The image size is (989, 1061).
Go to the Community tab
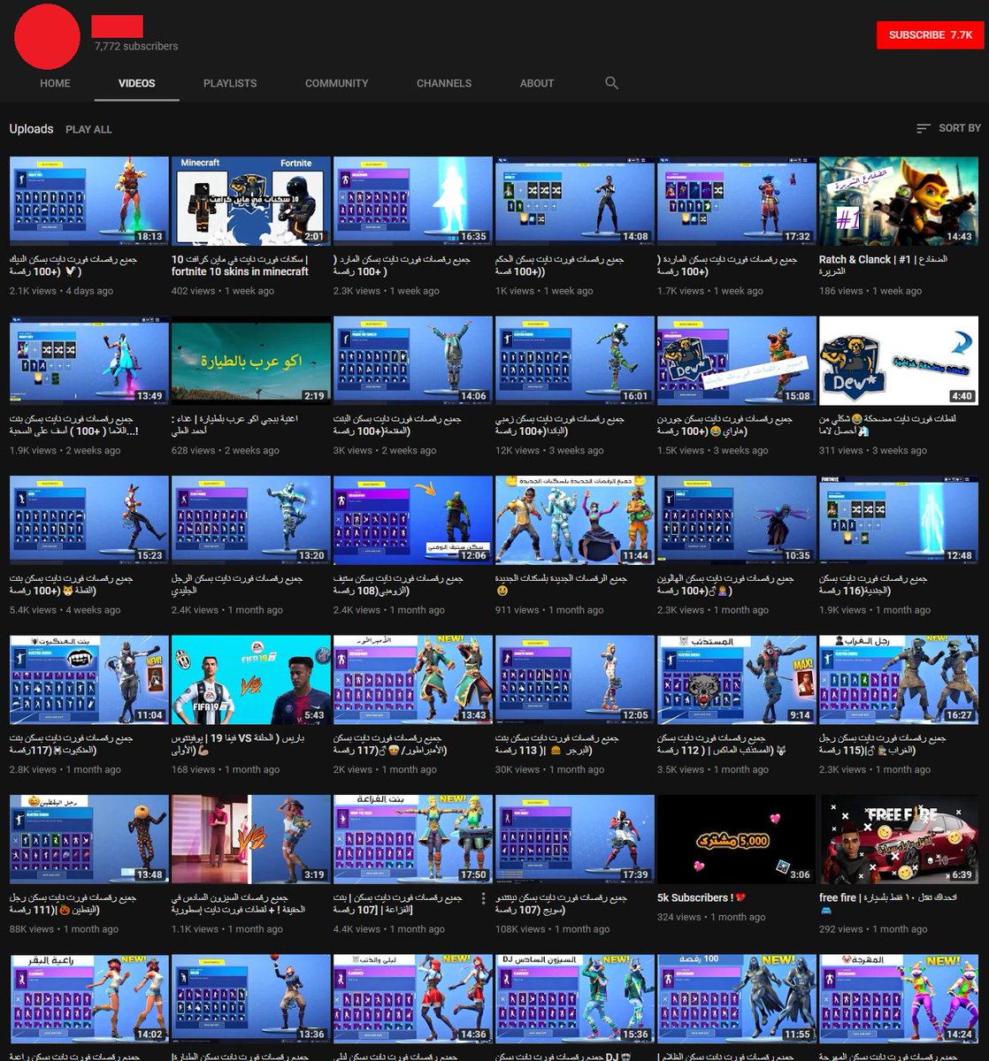point(337,83)
